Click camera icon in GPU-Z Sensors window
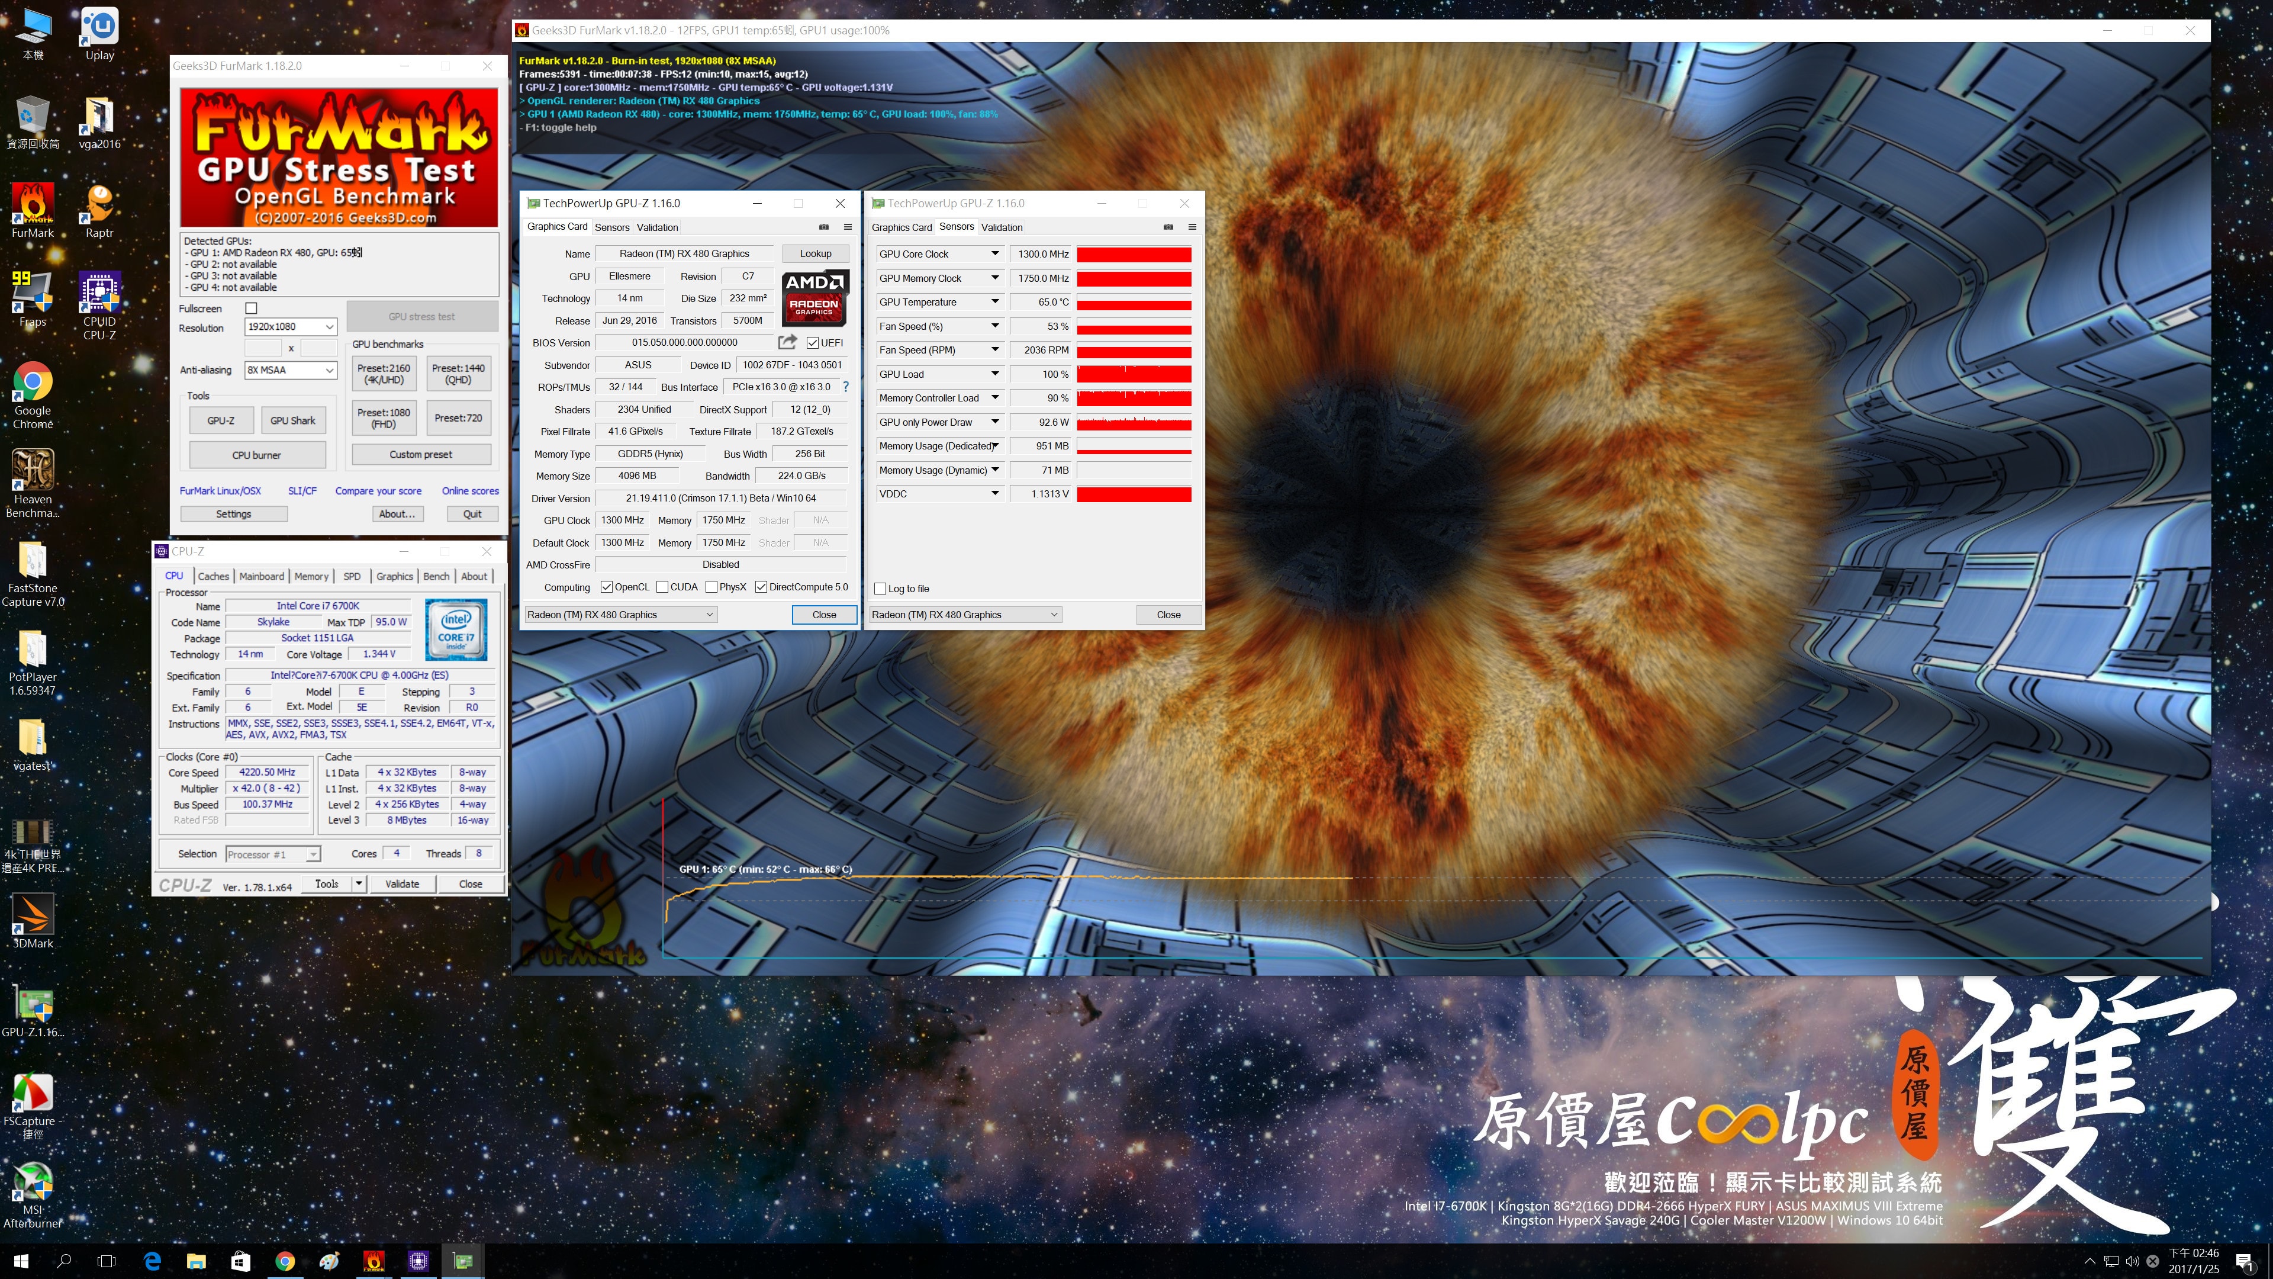Screen dimensions: 2273x1279 click(x=1168, y=227)
